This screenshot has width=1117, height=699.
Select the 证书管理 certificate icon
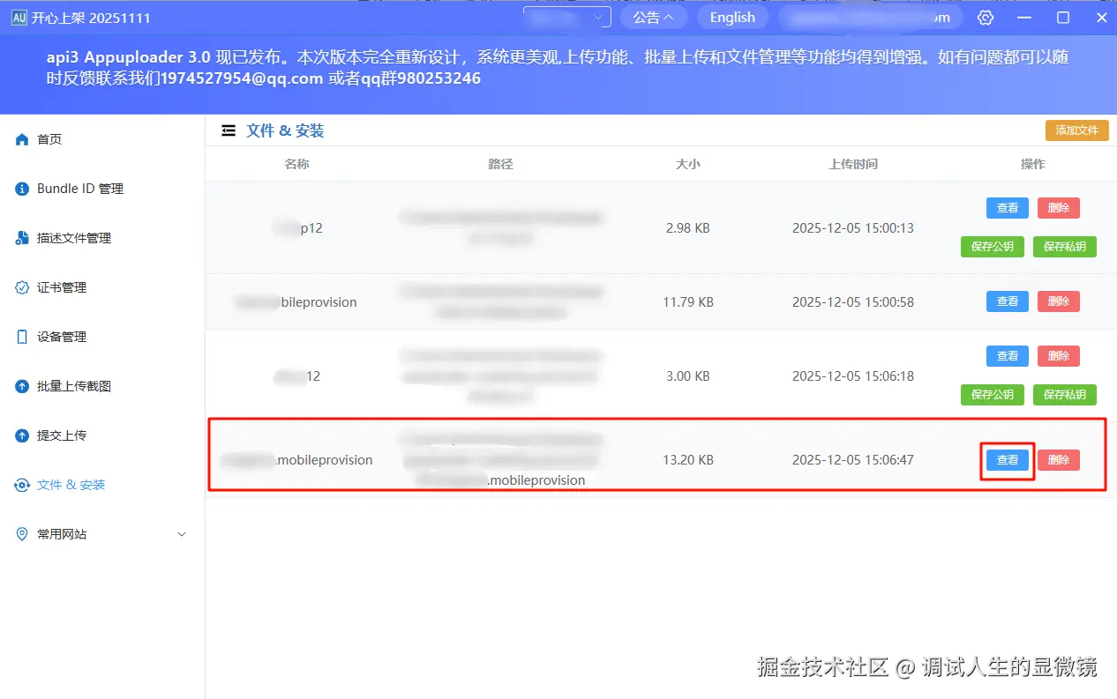click(x=21, y=286)
